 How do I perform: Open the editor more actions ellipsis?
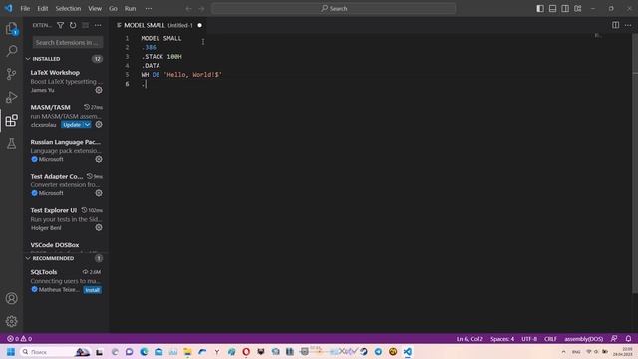[x=628, y=25]
